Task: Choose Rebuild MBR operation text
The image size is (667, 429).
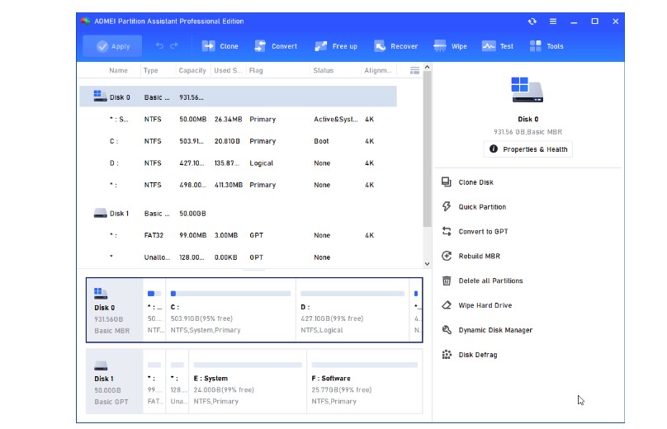Action: point(480,257)
